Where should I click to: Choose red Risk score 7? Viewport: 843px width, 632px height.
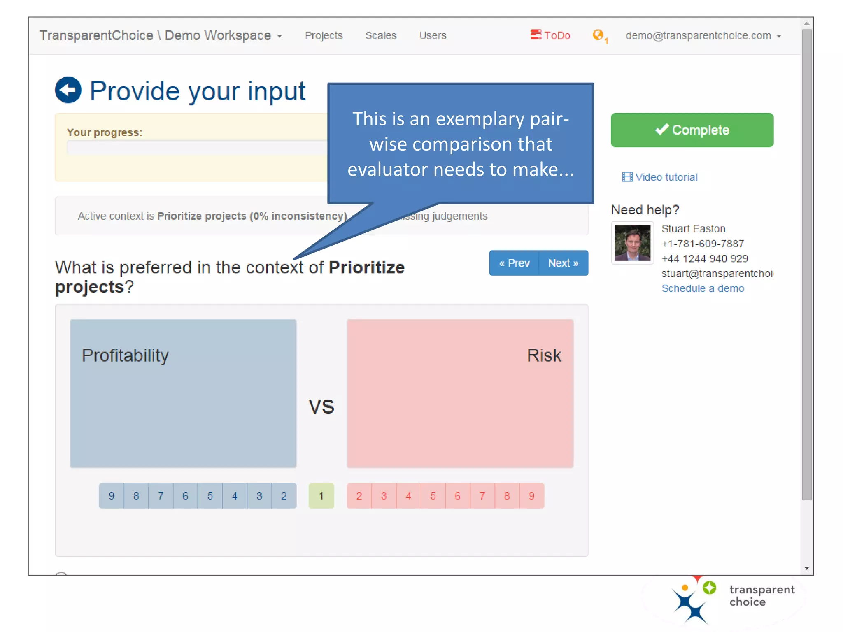[x=482, y=496]
